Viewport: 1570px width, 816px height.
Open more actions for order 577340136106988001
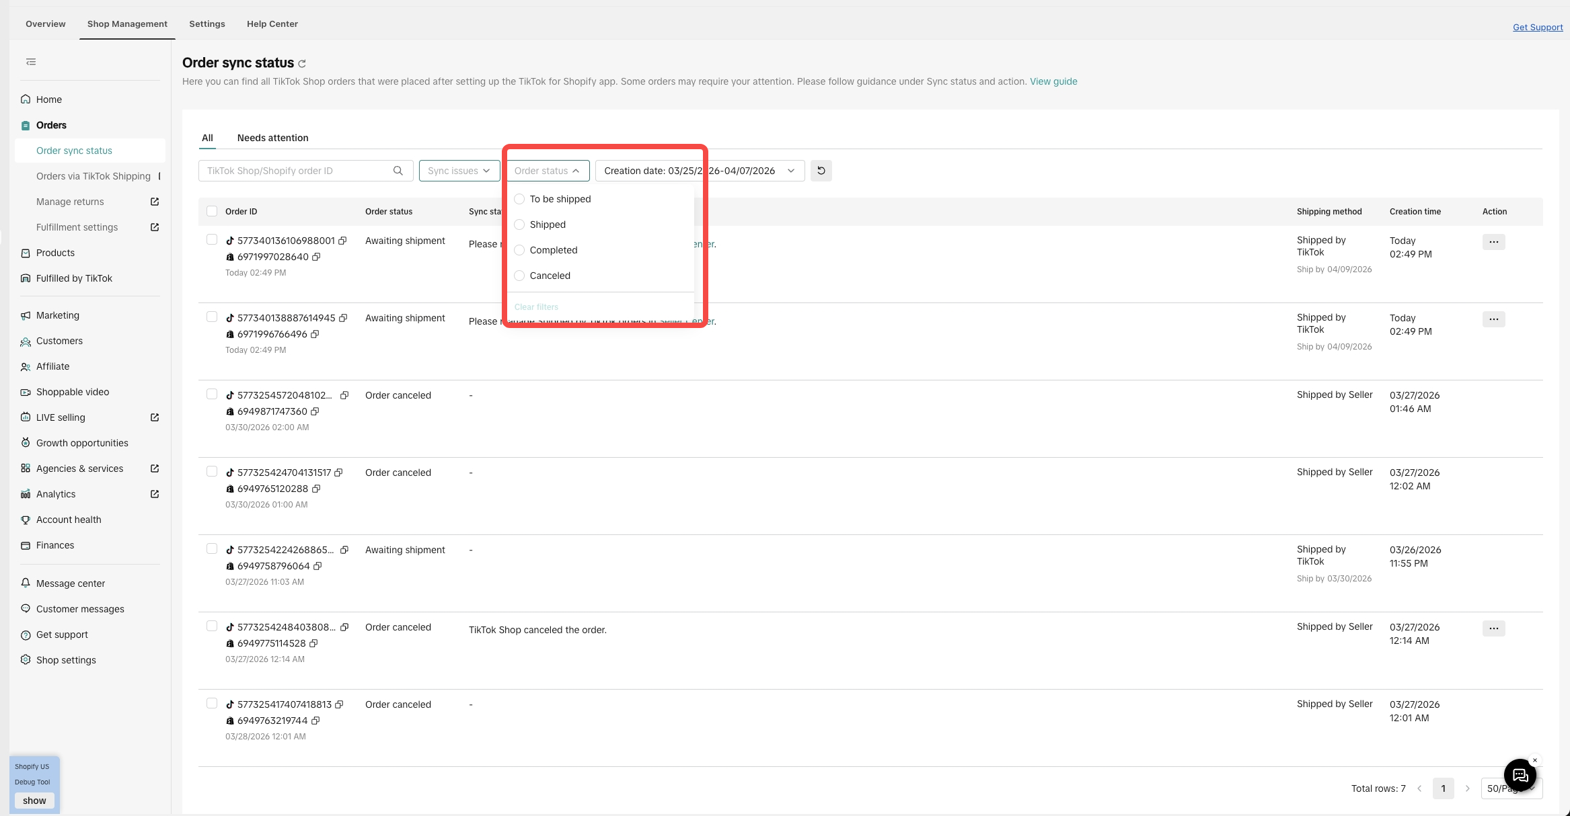tap(1493, 242)
